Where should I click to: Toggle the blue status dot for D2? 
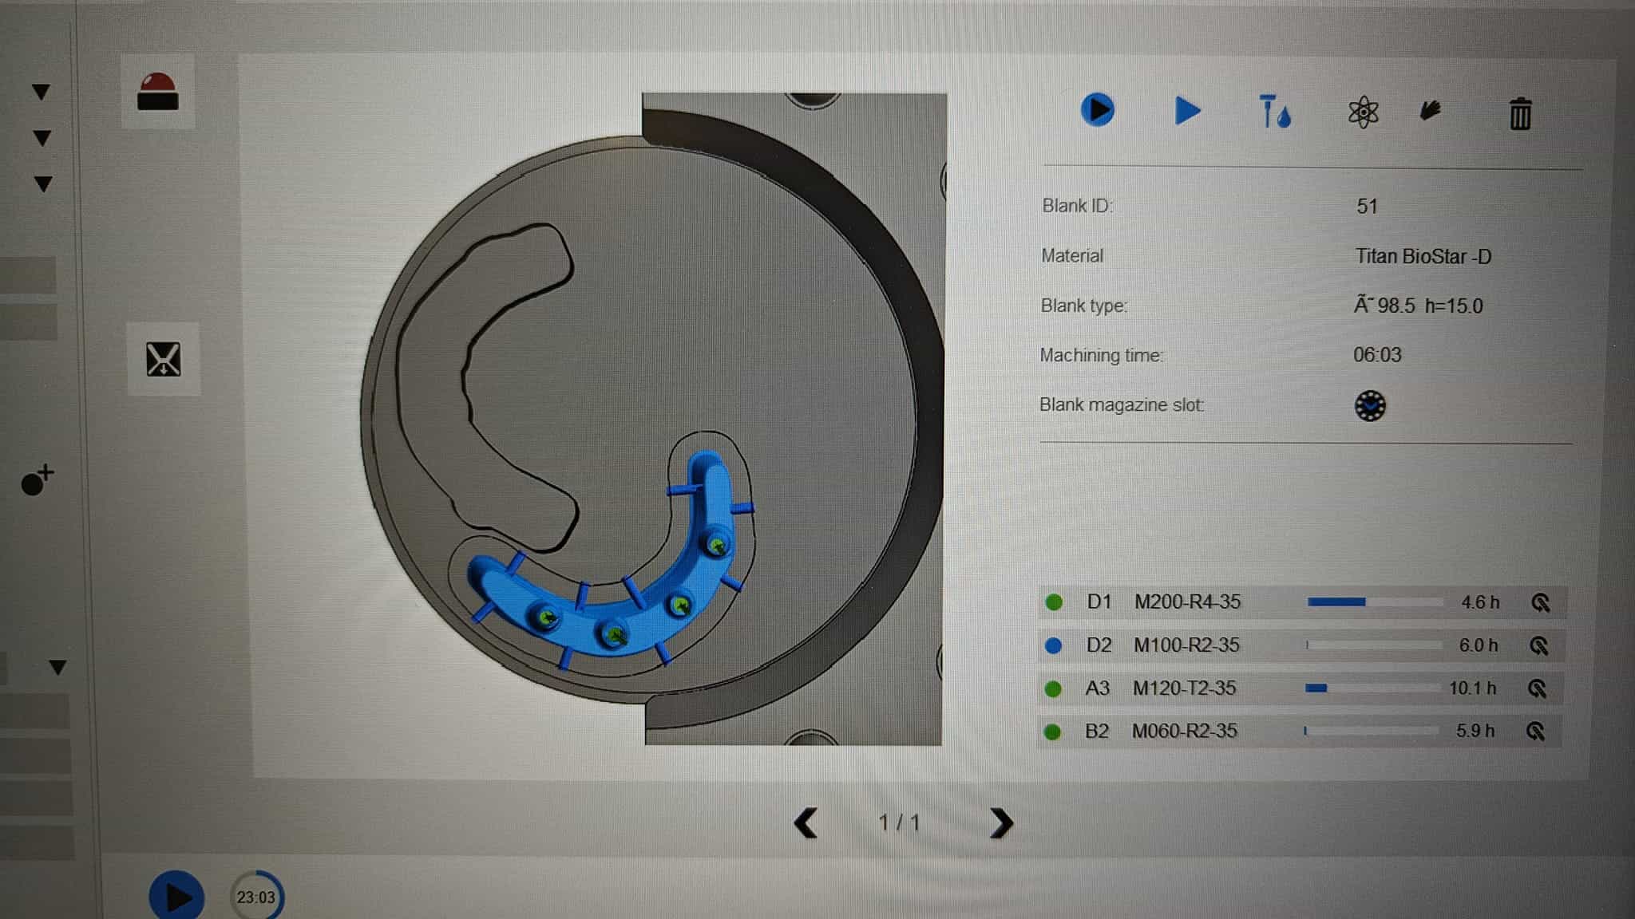[1053, 645]
